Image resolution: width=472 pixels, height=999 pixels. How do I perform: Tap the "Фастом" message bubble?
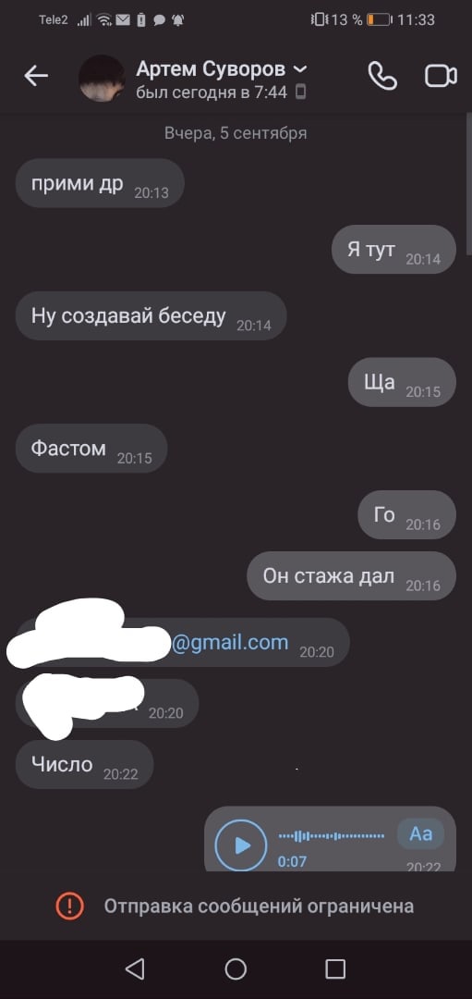click(91, 449)
